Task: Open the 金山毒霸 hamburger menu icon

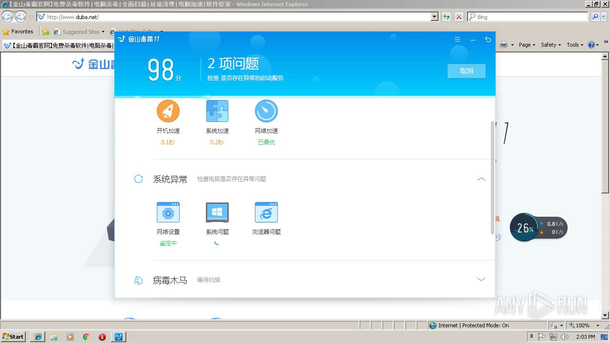Action: coord(457,40)
